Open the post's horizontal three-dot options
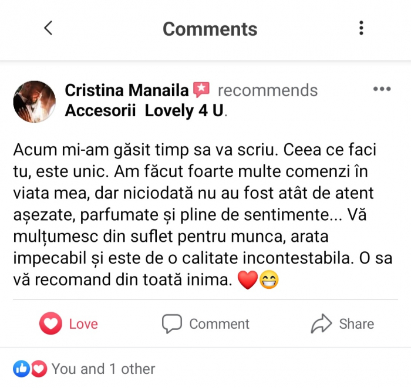The width and height of the screenshot is (411, 388). 382,89
